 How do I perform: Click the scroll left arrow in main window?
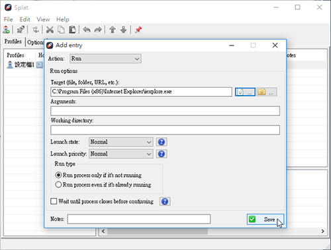[x=103, y=232]
